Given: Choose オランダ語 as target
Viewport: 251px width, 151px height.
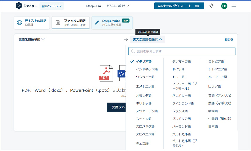Looking at the screenshot, I should (144, 96).
